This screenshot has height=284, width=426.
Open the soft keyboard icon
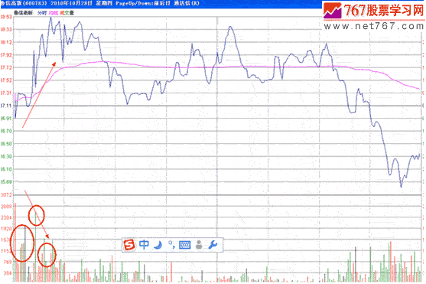[185, 245]
